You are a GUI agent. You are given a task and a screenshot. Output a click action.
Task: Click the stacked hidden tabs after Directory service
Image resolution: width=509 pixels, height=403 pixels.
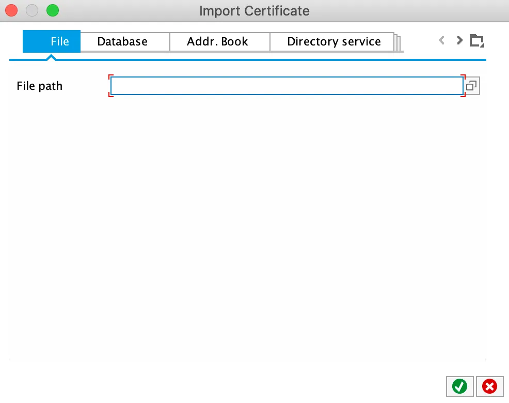click(x=399, y=42)
